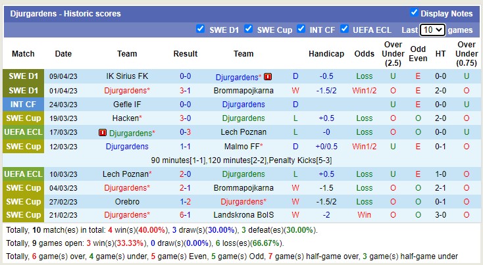Screen dimensions: 483x265
Task: Click the SWE Cup badge dated 19/03/23
Action: click(24, 118)
